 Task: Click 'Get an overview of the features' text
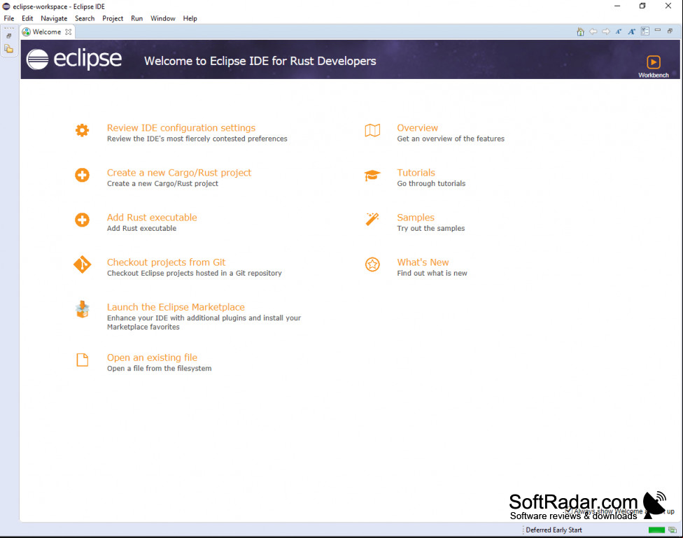[x=451, y=139]
